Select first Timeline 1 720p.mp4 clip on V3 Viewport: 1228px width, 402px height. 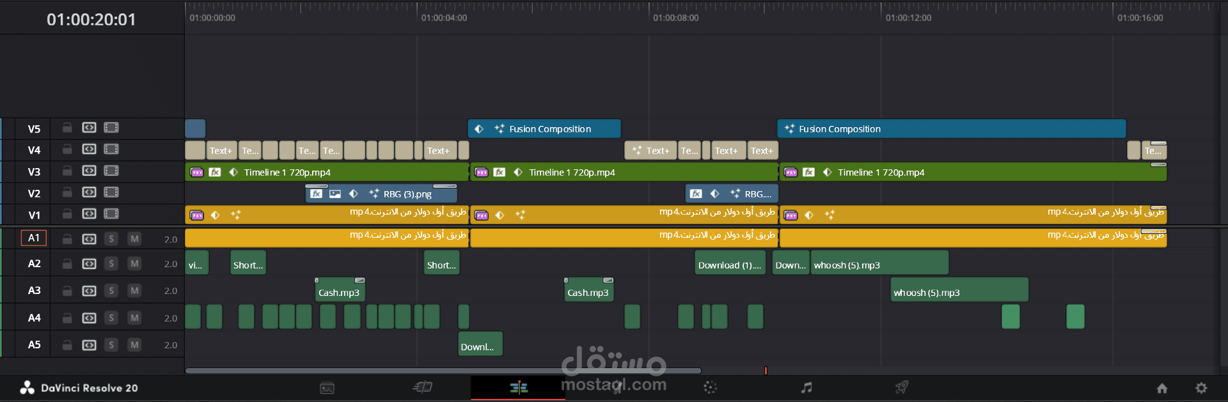[x=327, y=173]
